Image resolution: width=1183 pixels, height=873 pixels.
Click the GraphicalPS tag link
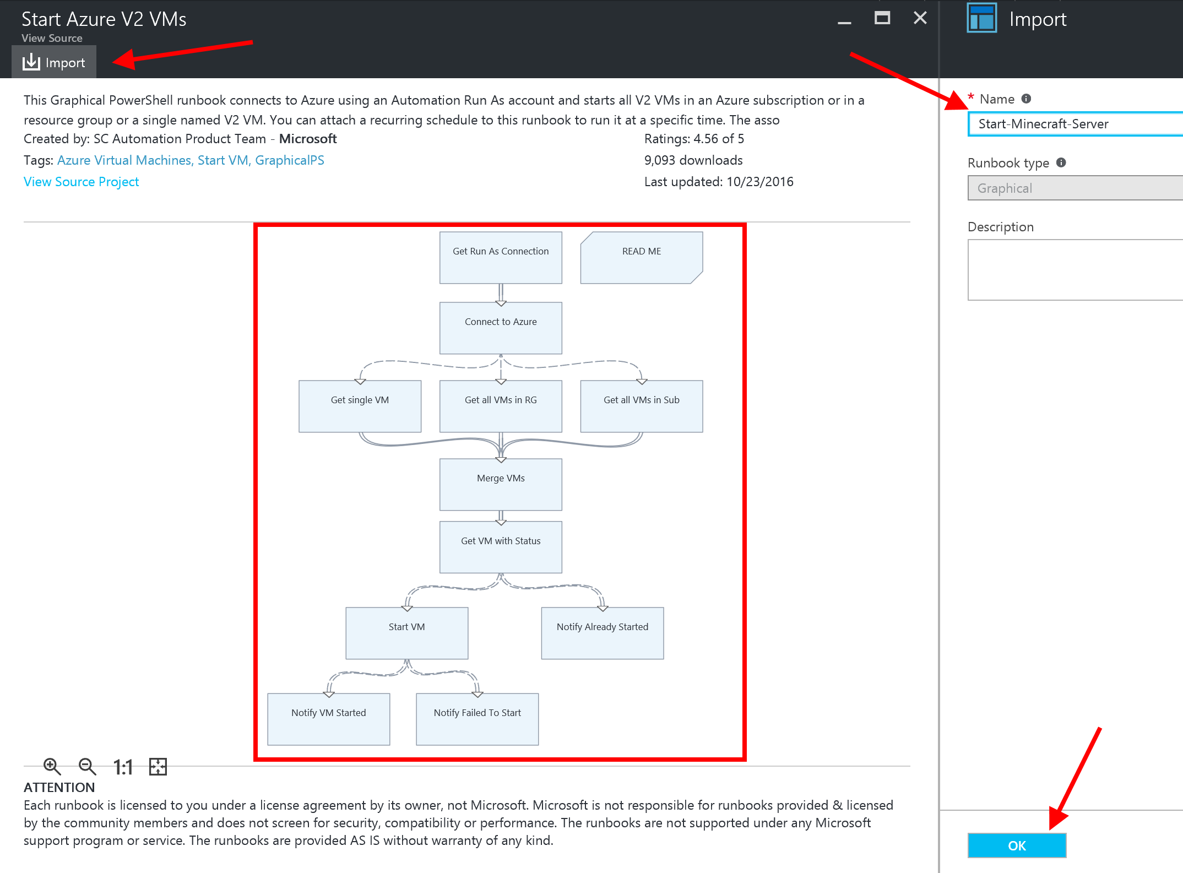coord(290,160)
